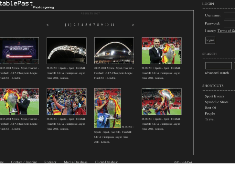The width and height of the screenshot is (235, 176).
Task: Click the PortablePast Photoagency logo
Action: tap(27, 5)
